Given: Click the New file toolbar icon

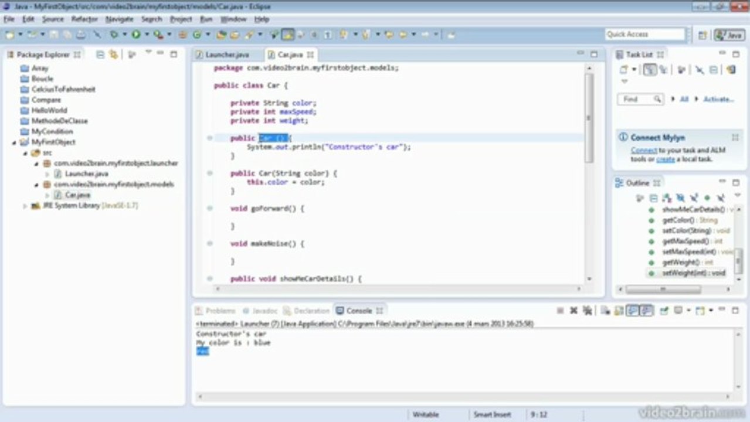Looking at the screenshot, I should 10,35.
